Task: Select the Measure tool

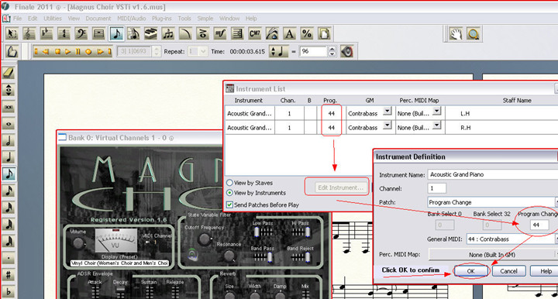Action: coord(98,34)
